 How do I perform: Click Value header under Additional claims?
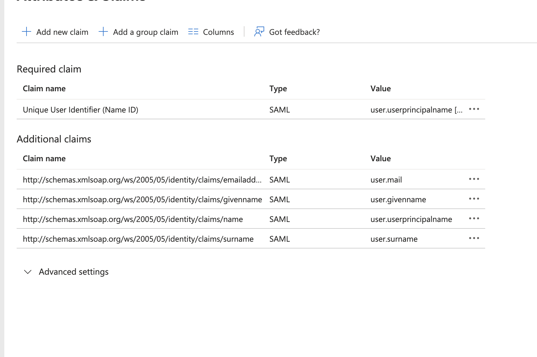tap(380, 158)
